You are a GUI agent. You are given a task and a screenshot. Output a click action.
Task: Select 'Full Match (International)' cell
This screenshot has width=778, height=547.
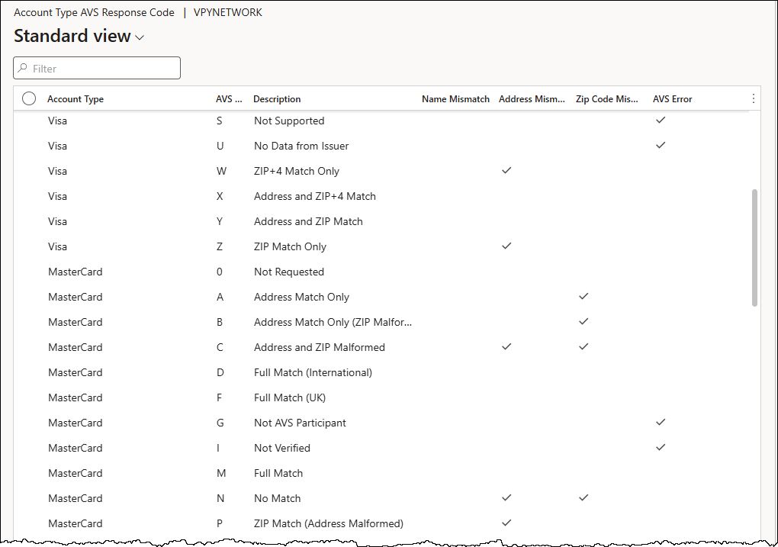pos(313,372)
